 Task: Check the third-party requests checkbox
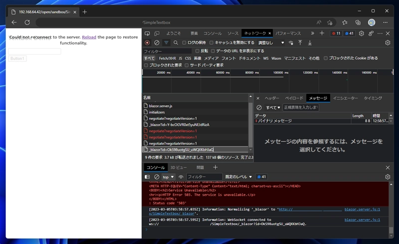tap(187, 65)
